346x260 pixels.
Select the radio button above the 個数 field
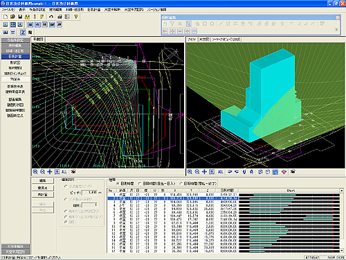(66, 199)
